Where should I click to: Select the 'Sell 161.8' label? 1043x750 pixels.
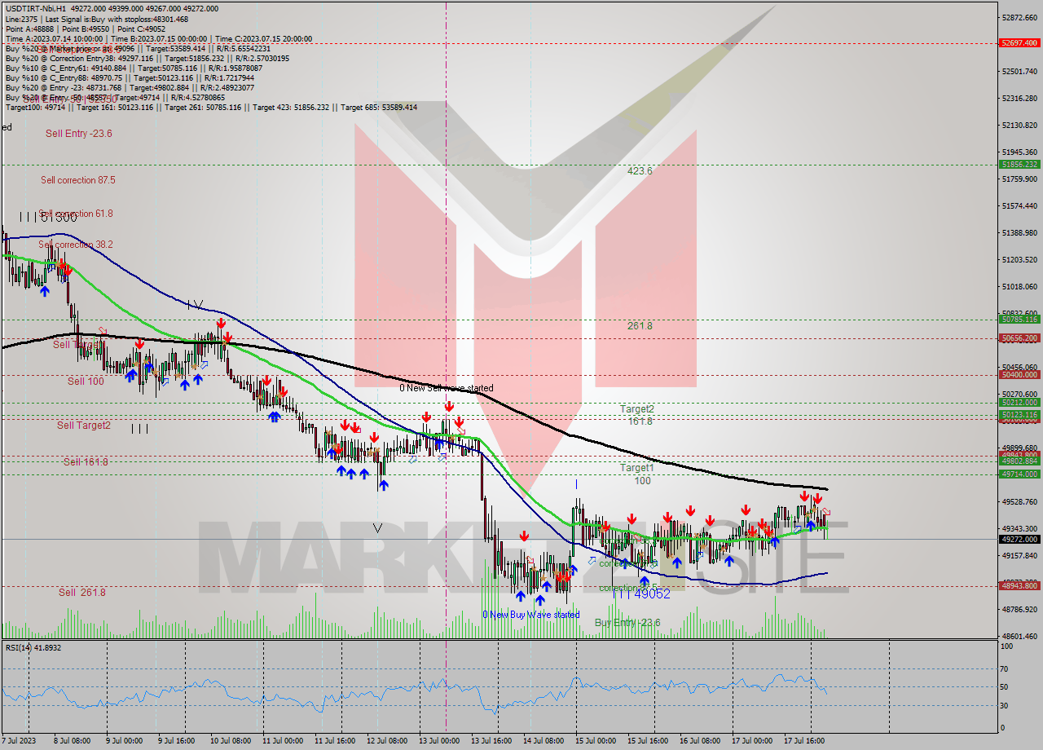pyautogui.click(x=86, y=462)
